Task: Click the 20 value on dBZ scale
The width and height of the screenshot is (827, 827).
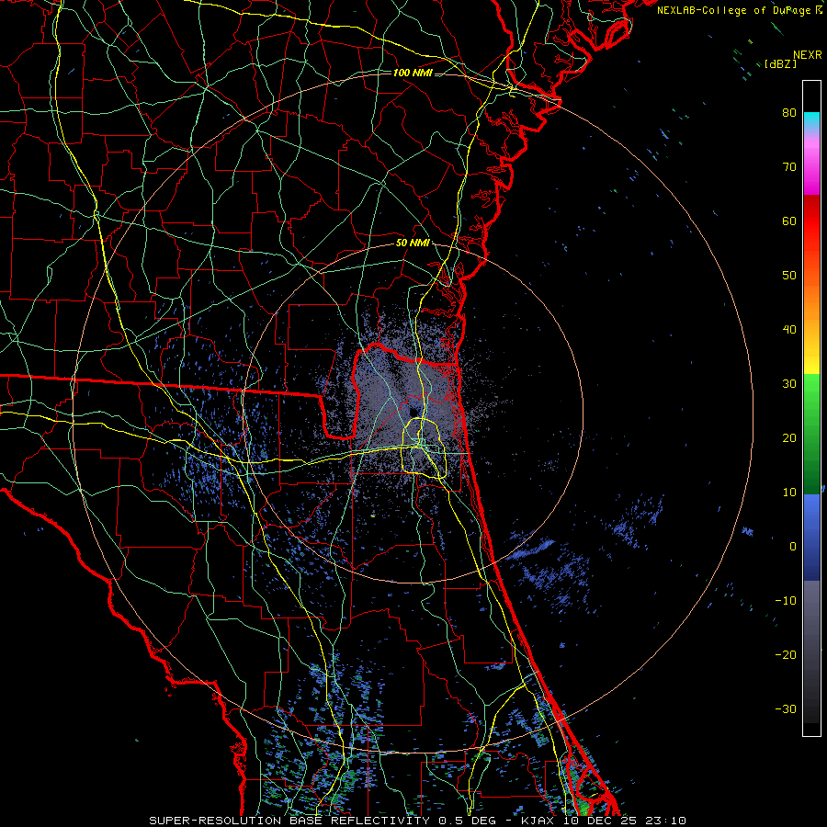Action: [789, 437]
